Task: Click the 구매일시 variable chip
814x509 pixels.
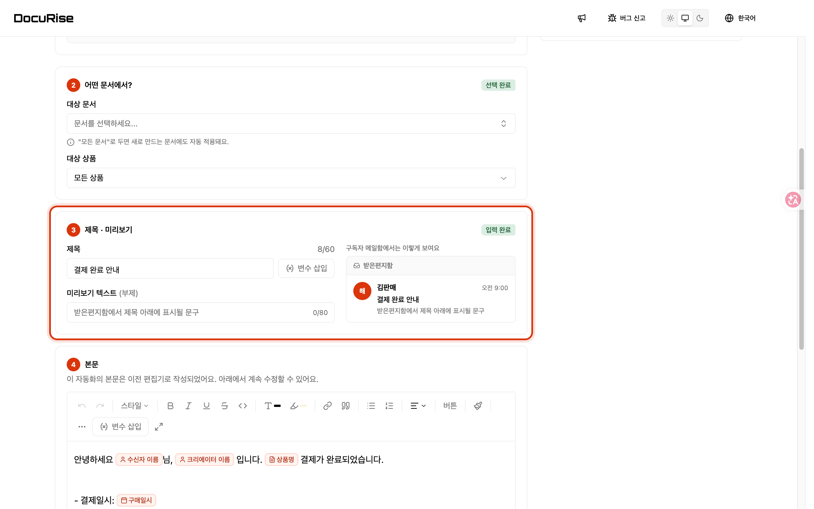Action: point(136,500)
